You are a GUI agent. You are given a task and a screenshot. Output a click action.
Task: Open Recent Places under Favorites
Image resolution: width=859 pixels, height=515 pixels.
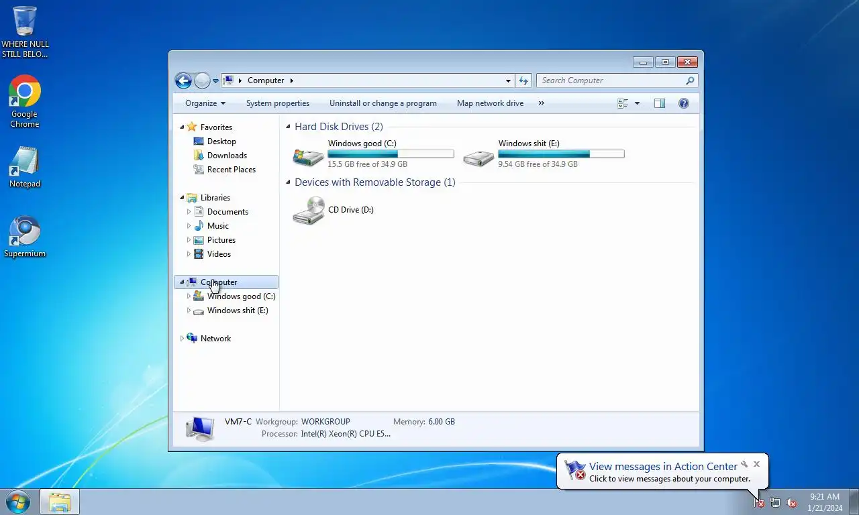pyautogui.click(x=232, y=170)
